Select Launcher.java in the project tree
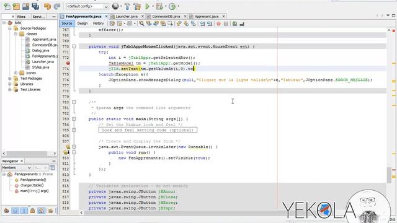 point(43,62)
